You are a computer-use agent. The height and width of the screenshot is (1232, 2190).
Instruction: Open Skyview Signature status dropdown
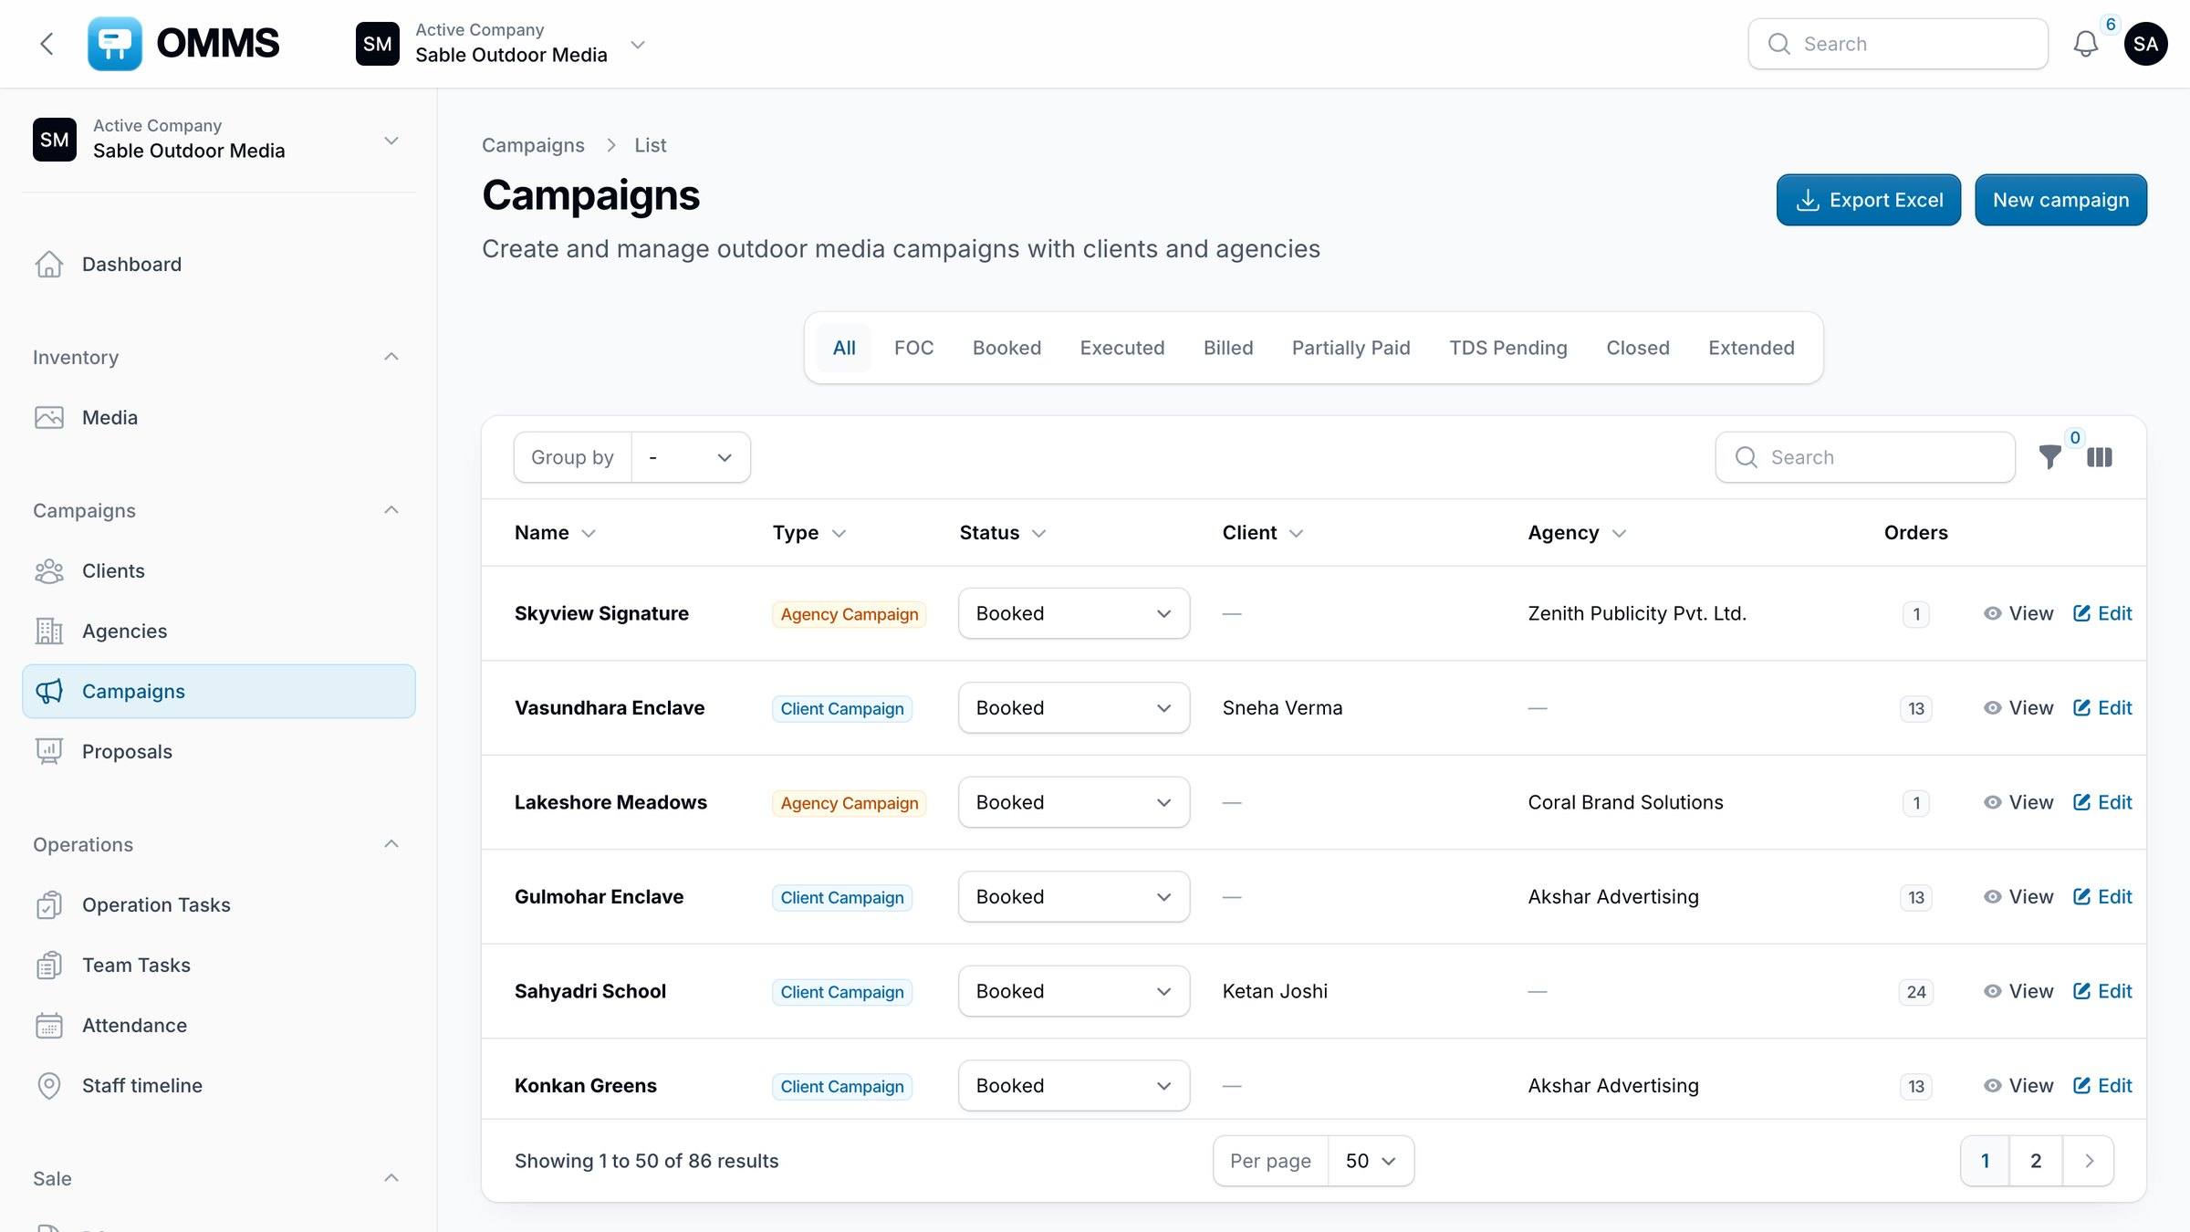click(1074, 613)
